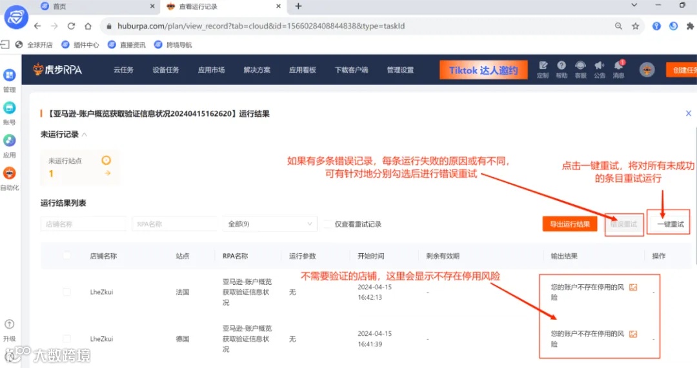The width and height of the screenshot is (697, 368).
Task: Collapse the 未运行记录 section
Action: coord(85,135)
